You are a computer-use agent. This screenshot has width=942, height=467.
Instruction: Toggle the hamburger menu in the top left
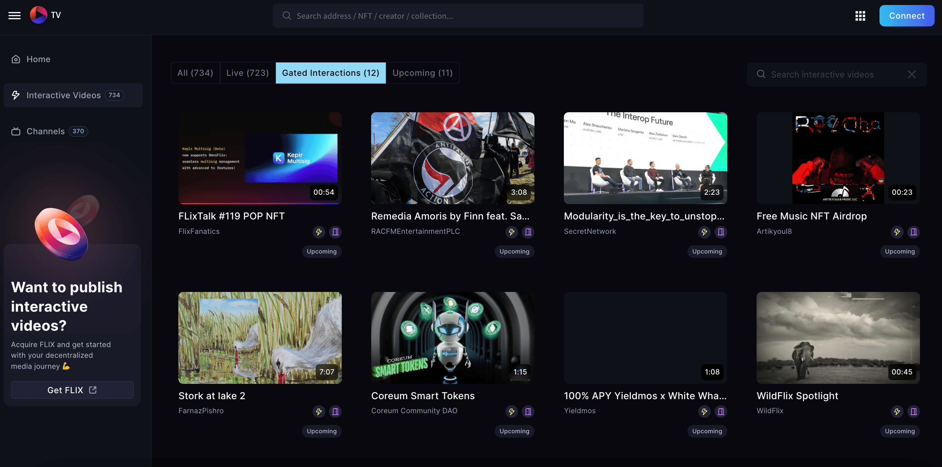[x=14, y=16]
